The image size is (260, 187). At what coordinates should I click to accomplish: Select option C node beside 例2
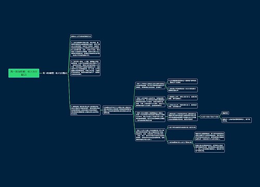click(x=183, y=105)
